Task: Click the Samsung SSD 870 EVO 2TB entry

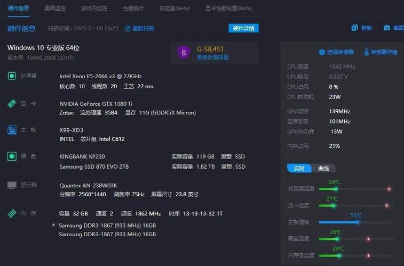Action: point(94,167)
